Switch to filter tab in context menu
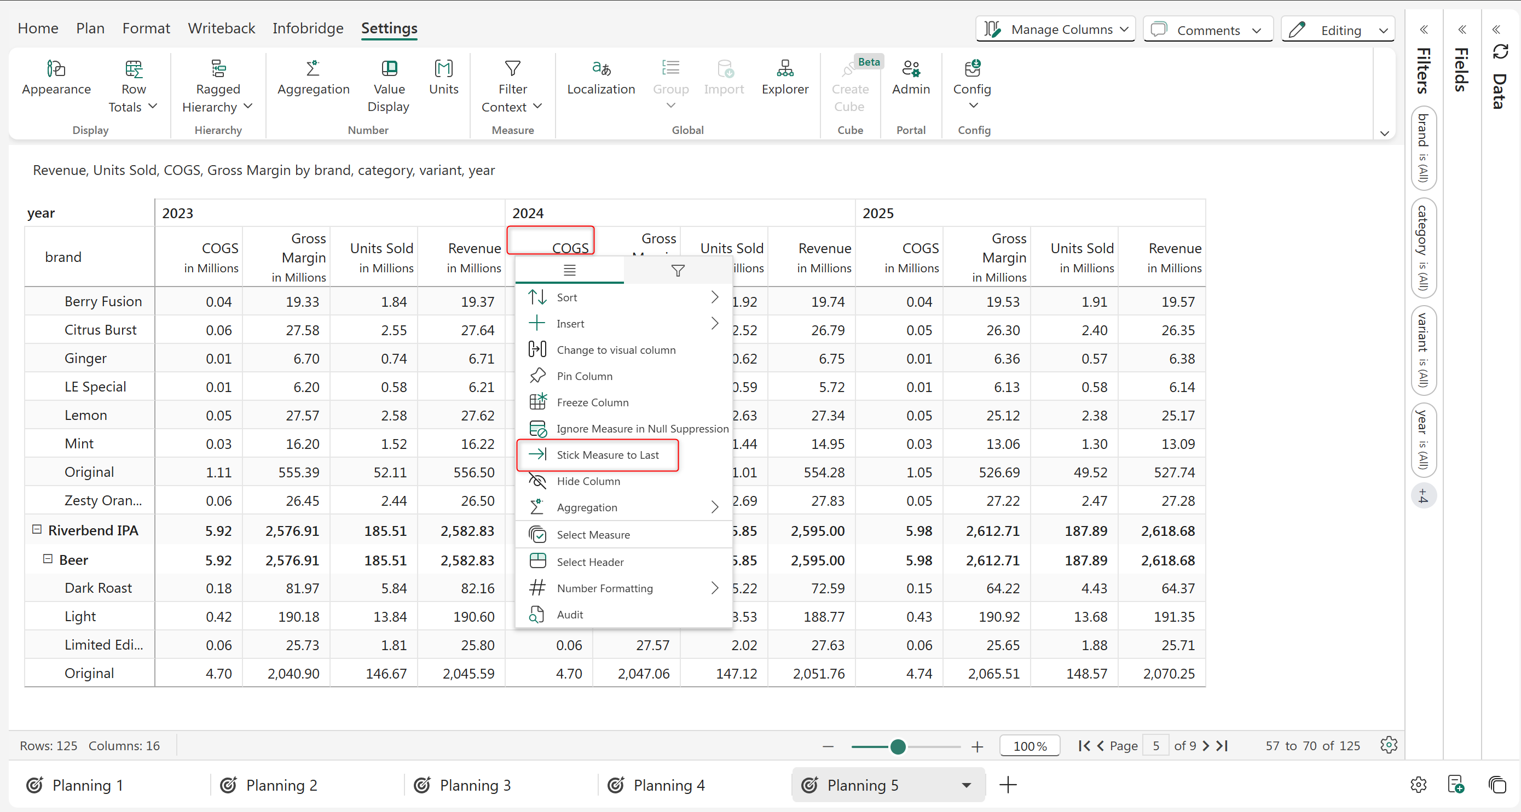The height and width of the screenshot is (812, 1521). pyautogui.click(x=677, y=271)
